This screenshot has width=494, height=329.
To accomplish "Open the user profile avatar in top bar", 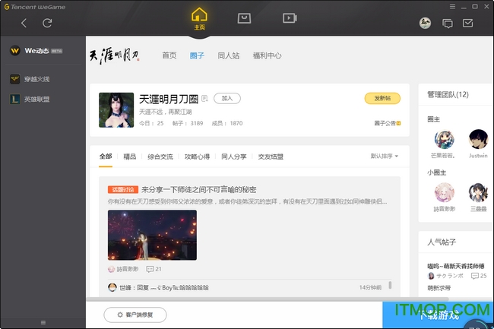I will point(425,23).
